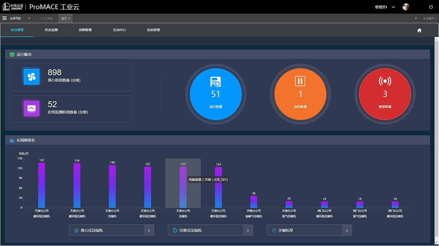Close the 首页 tab with x
The height and width of the screenshot is (246, 439).
click(x=69, y=18)
